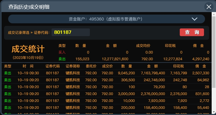216x115 pixels.
Task: Click the 印花税 header in the trade list
Action: point(178,66)
